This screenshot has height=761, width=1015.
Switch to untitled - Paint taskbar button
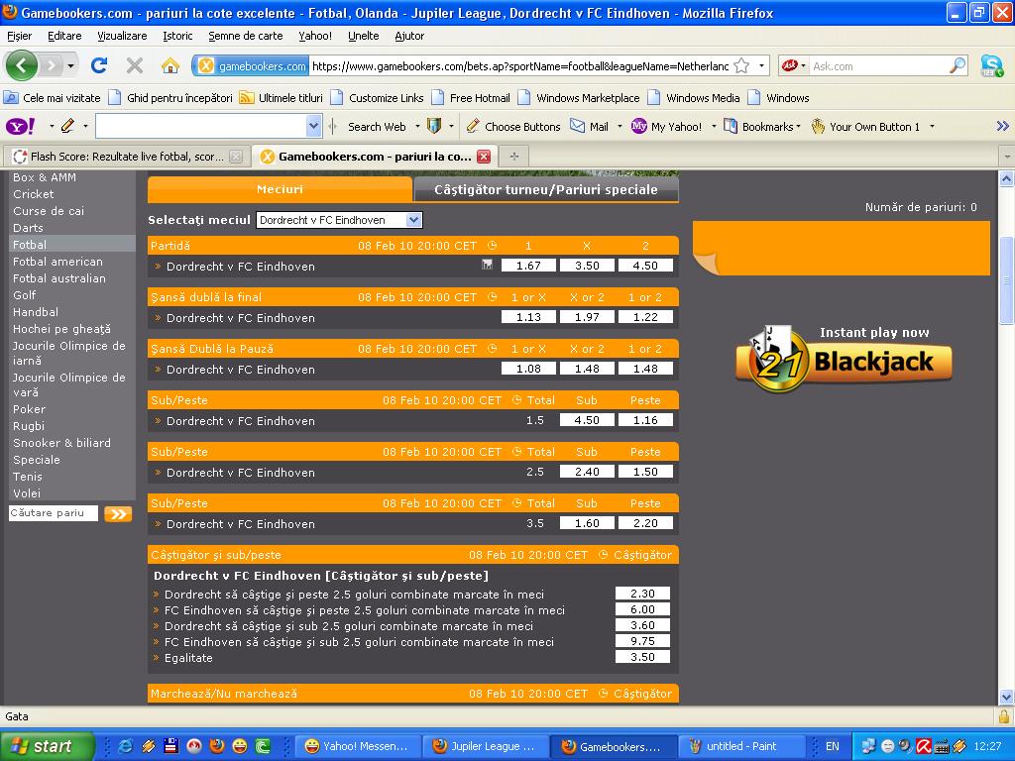pos(741,746)
